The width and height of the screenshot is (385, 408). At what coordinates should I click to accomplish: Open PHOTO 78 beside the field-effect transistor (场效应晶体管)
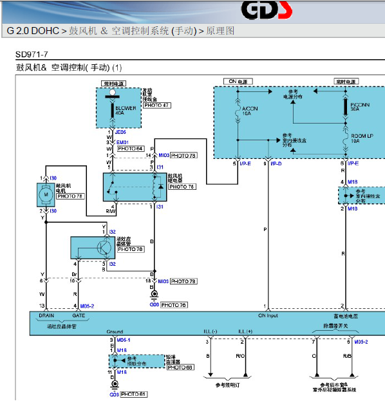pos(131,249)
